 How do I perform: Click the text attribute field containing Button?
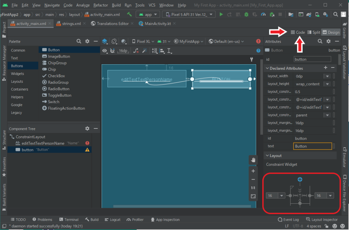[312, 146]
